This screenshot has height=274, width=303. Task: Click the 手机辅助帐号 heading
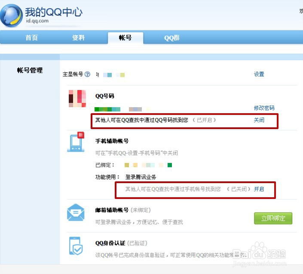point(112,141)
